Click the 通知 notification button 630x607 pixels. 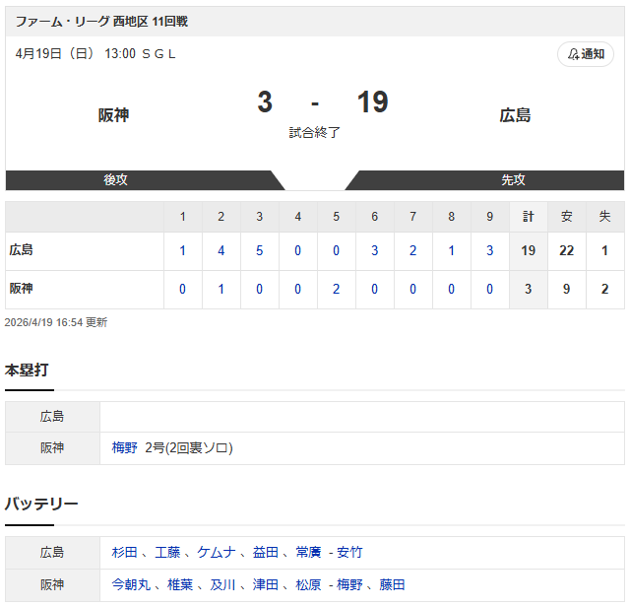[x=585, y=54]
